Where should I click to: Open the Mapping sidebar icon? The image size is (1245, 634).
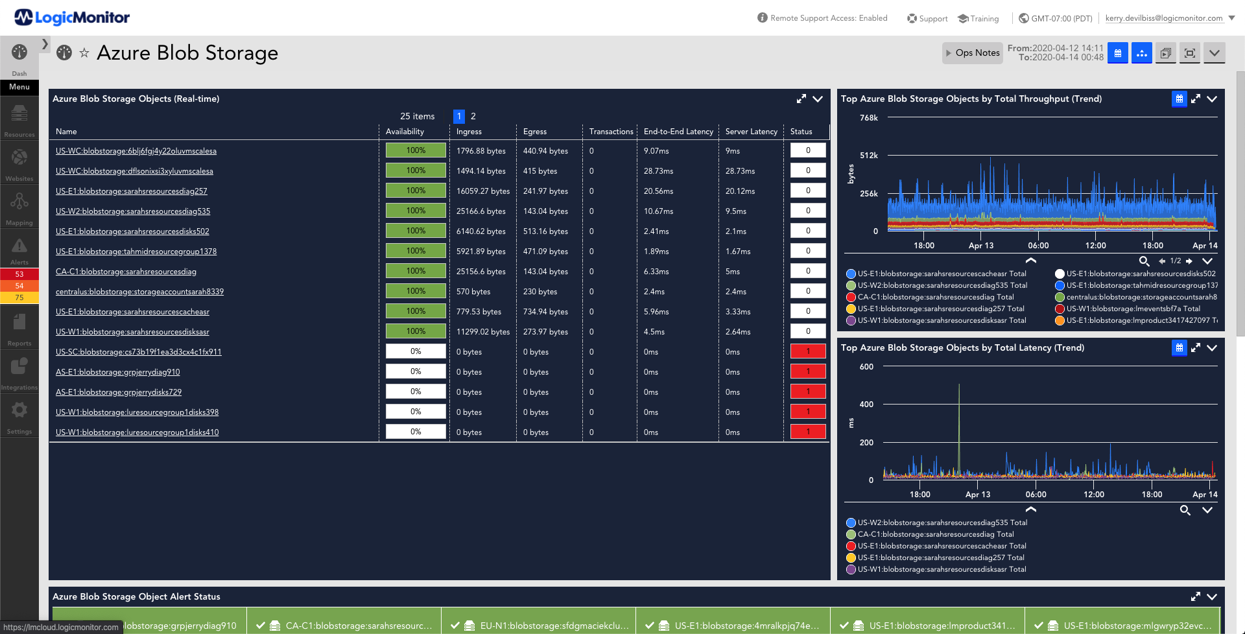19,209
